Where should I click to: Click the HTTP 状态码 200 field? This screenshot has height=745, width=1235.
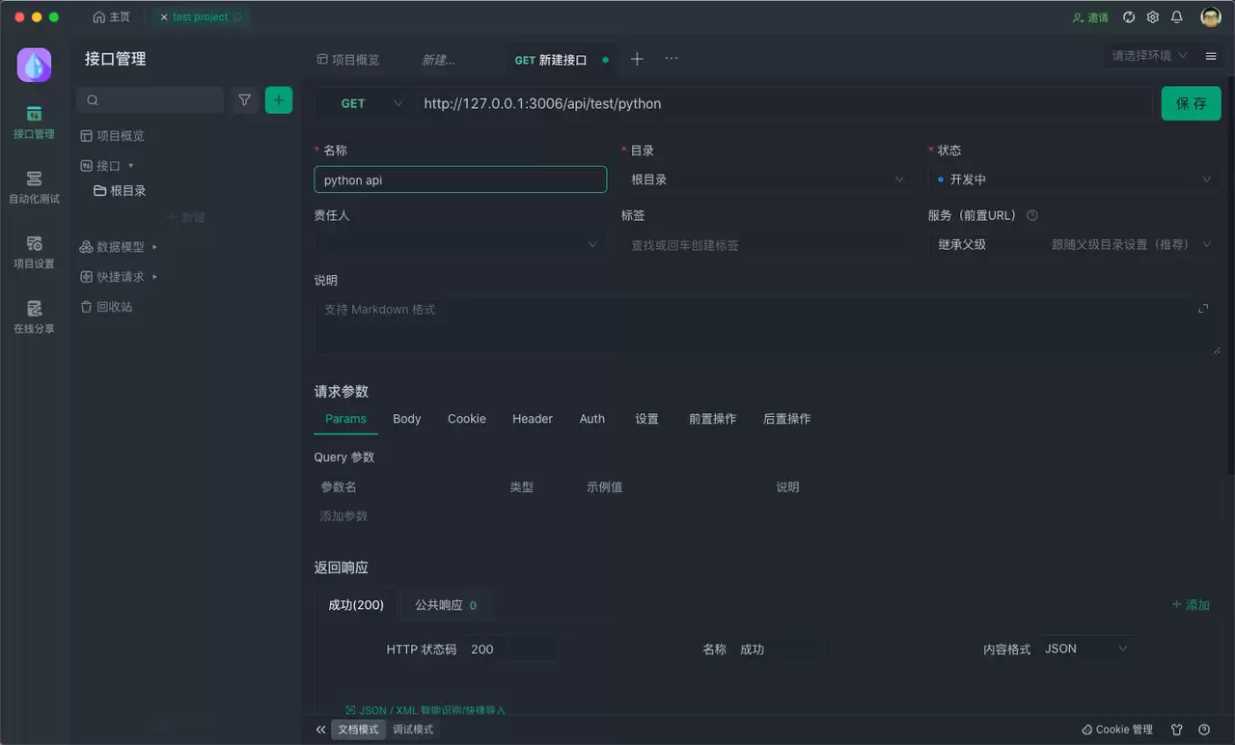[x=509, y=649]
